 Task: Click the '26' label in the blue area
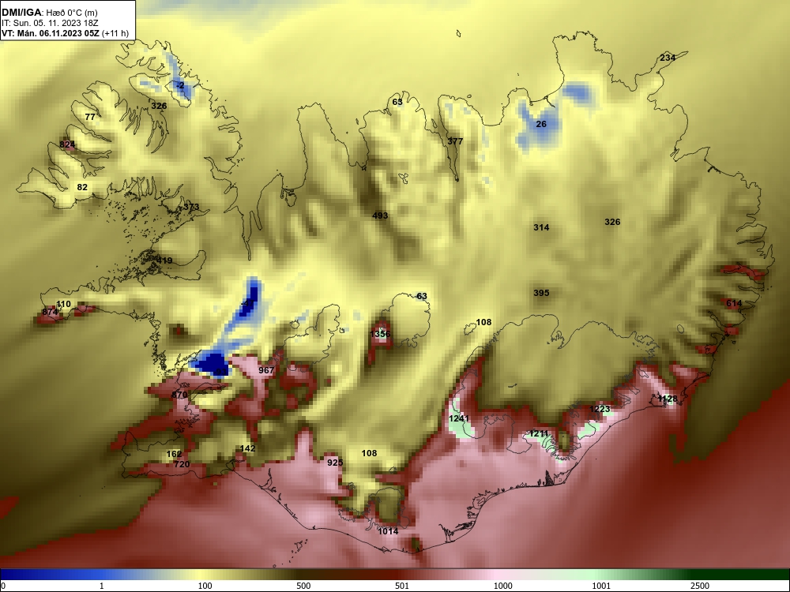(x=541, y=124)
